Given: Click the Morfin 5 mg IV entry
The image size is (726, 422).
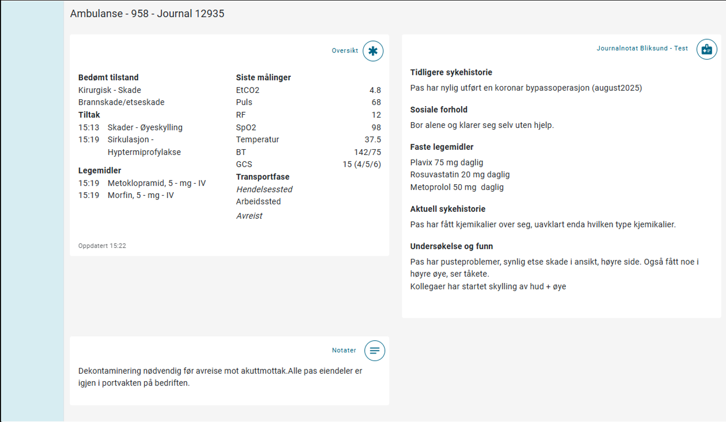Looking at the screenshot, I should [x=140, y=195].
